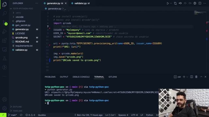Select the generator.py editor tab

tap(54, 4)
